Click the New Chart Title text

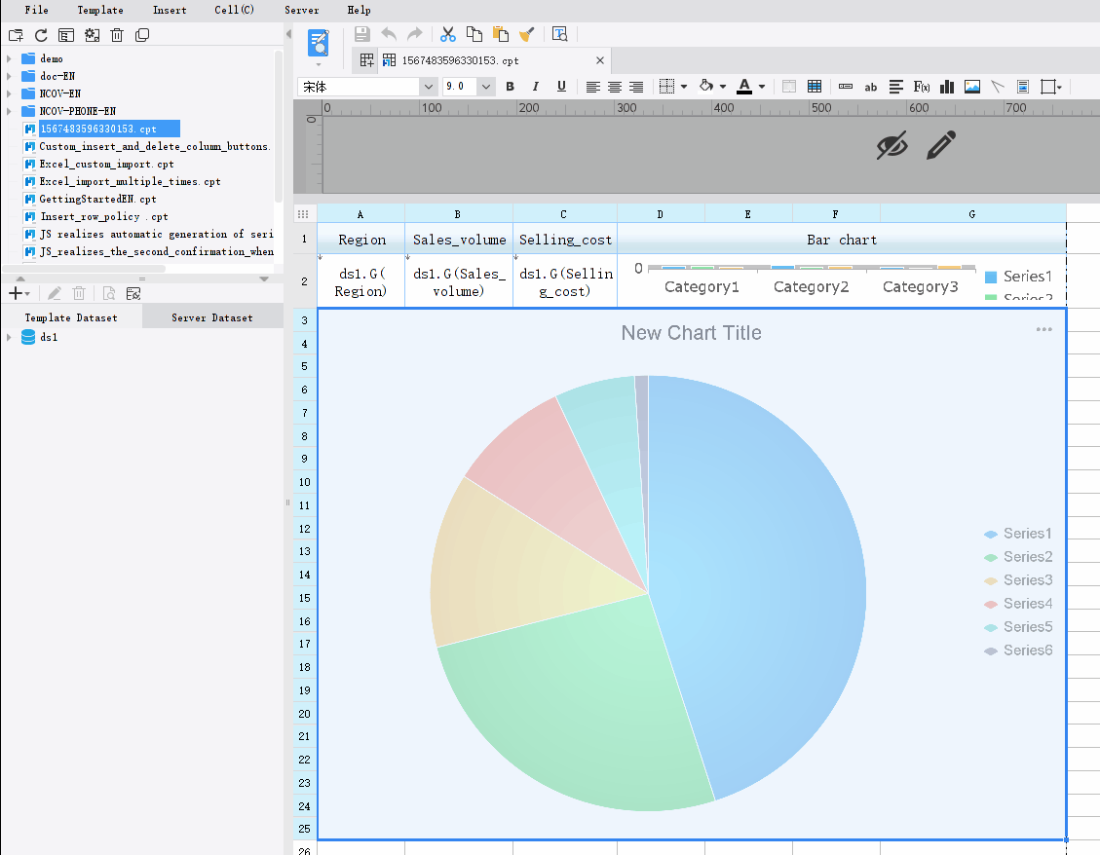[x=691, y=332]
